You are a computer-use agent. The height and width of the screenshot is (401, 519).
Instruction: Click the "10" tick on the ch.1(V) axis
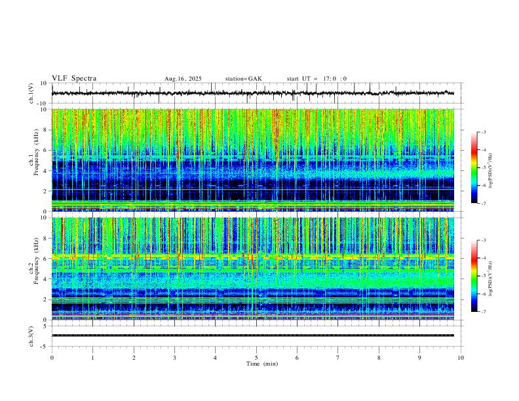coord(44,83)
